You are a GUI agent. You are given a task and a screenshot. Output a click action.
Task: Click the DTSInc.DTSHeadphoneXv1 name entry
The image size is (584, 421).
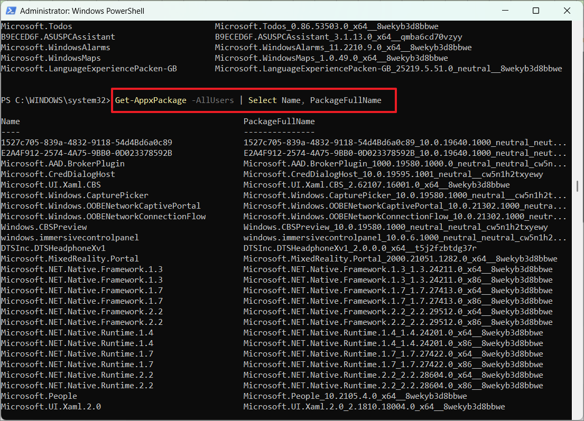click(x=53, y=248)
